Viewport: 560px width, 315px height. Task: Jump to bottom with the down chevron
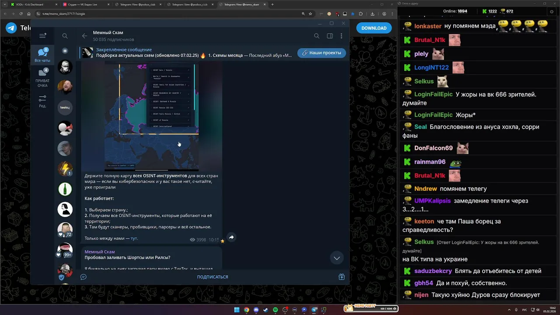pos(337,258)
